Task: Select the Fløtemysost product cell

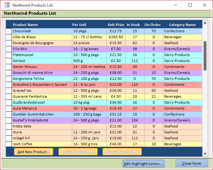Action: pyautogui.click(x=42, y=55)
